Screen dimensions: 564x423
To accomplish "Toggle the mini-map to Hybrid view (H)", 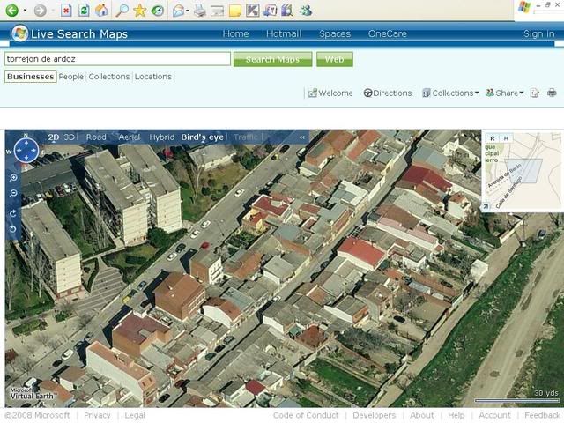I will point(505,138).
